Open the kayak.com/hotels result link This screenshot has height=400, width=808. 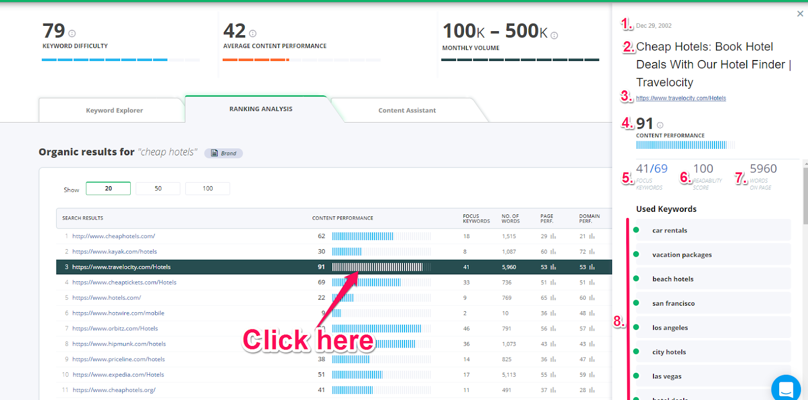point(115,252)
